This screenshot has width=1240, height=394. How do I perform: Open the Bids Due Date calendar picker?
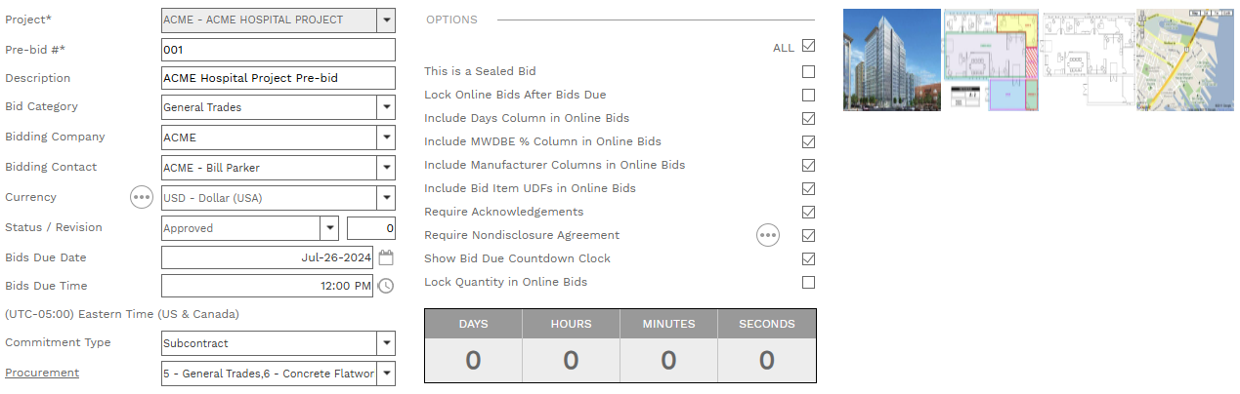386,258
